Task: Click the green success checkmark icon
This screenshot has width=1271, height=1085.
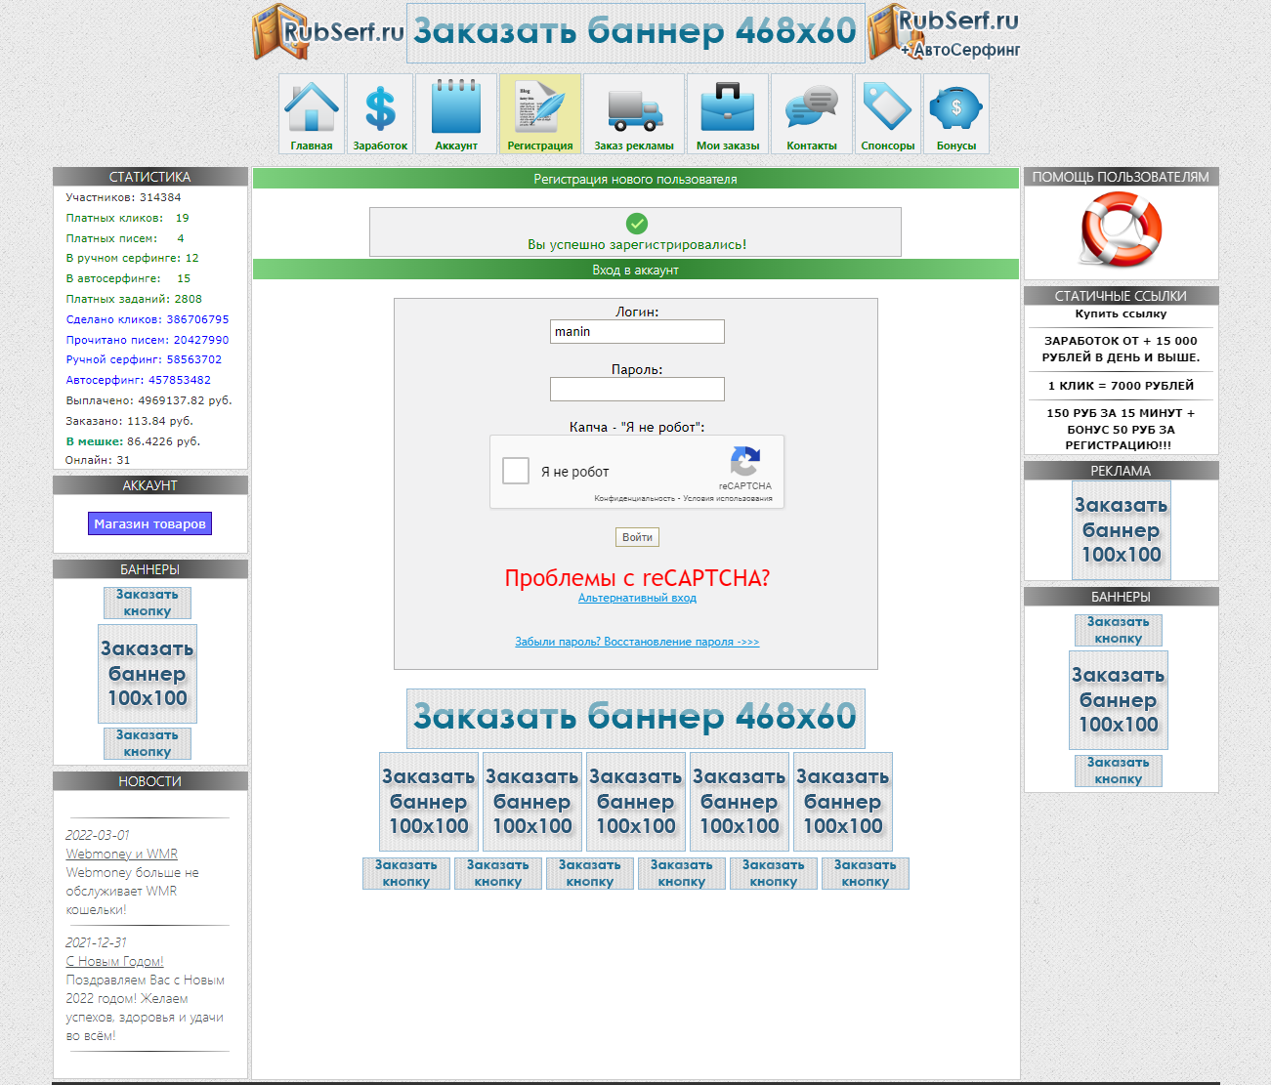Action: [637, 224]
